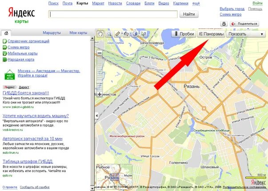This screenshot has width=268, height=191.
Task: Open the Маркет service link
Action: click(x=98, y=3)
